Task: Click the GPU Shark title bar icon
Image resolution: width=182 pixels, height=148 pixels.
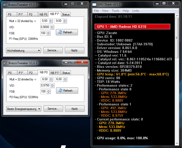Action: [94, 5]
